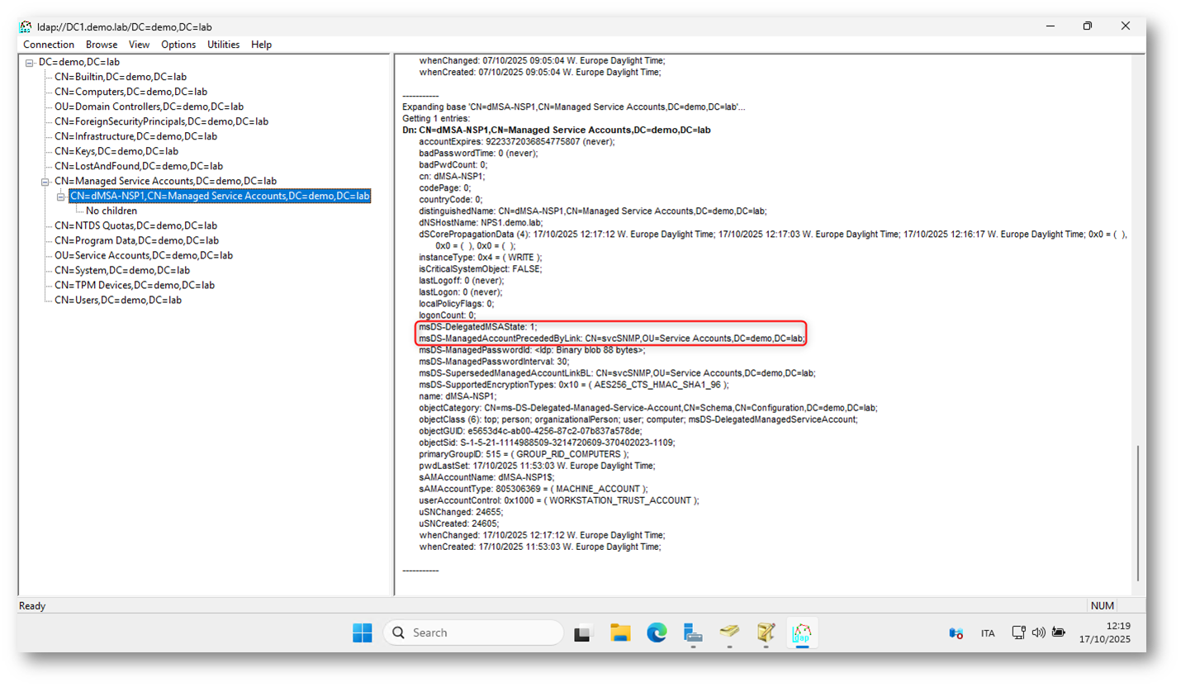This screenshot has height=687, width=1181.
Task: Open Task View from the taskbar
Action: (x=584, y=633)
